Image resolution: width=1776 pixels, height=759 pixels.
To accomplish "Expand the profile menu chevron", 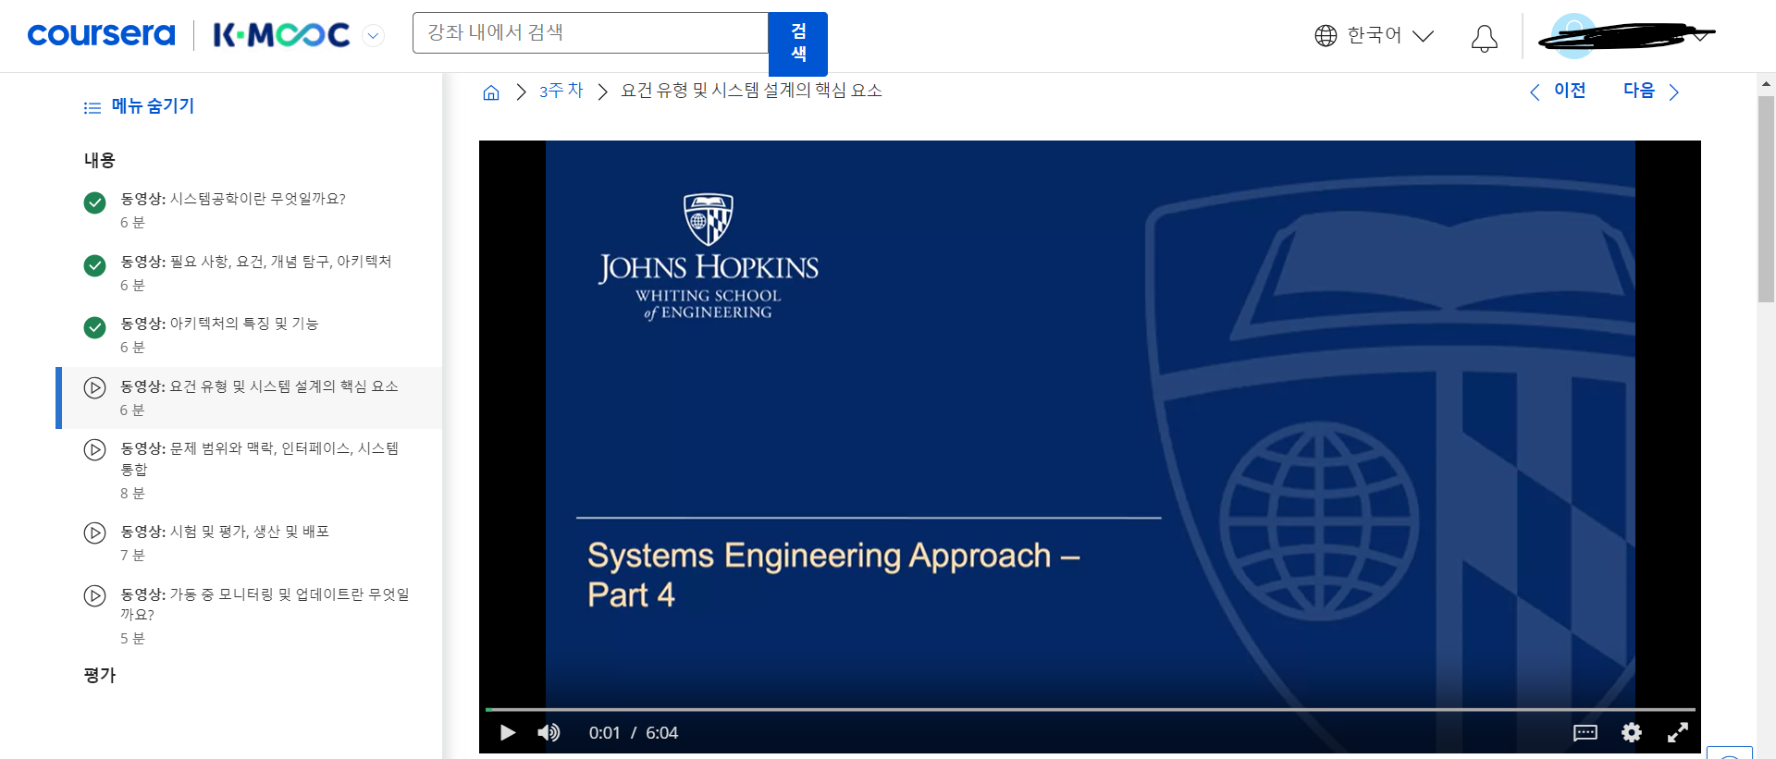I will (x=1701, y=36).
